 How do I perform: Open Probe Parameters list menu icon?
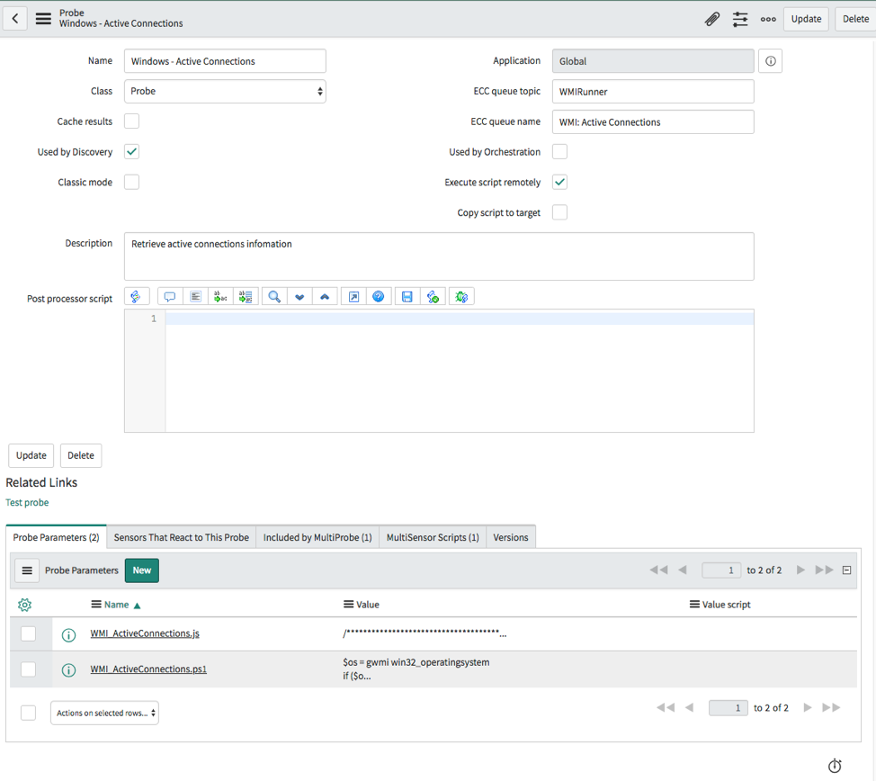pos(27,570)
